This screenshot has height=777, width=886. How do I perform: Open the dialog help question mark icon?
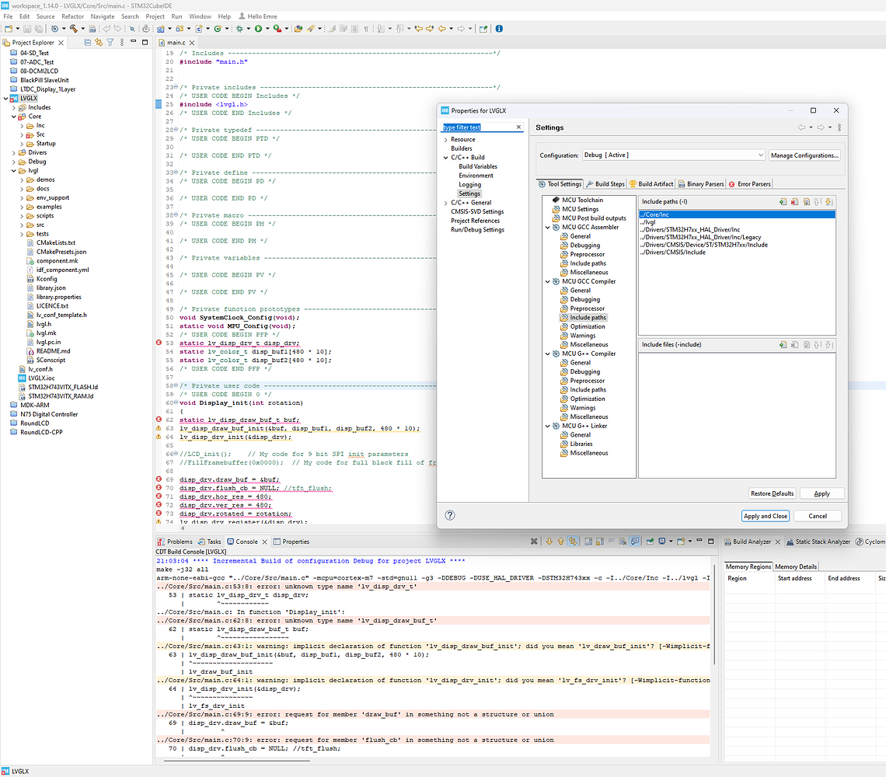pos(450,515)
